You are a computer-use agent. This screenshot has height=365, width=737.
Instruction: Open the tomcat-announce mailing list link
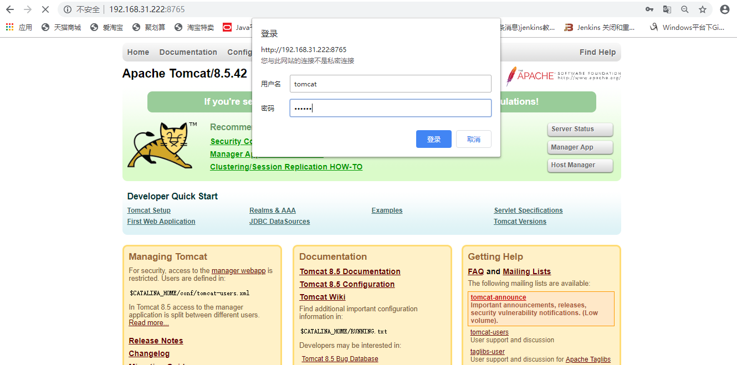point(499,297)
